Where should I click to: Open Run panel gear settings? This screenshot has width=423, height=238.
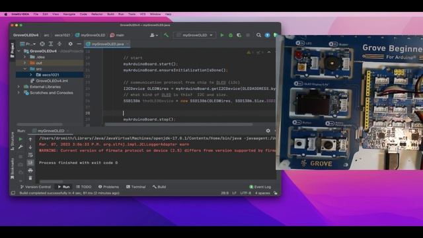click(268, 131)
